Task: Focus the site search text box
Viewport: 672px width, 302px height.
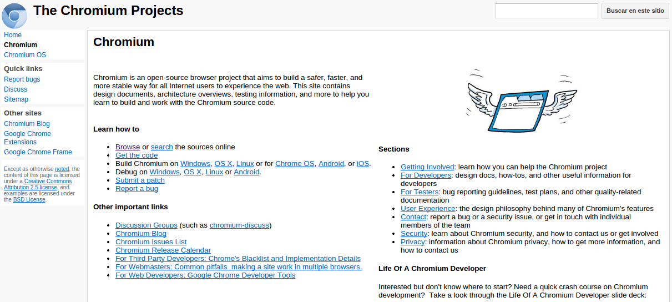Action: pyautogui.click(x=547, y=11)
